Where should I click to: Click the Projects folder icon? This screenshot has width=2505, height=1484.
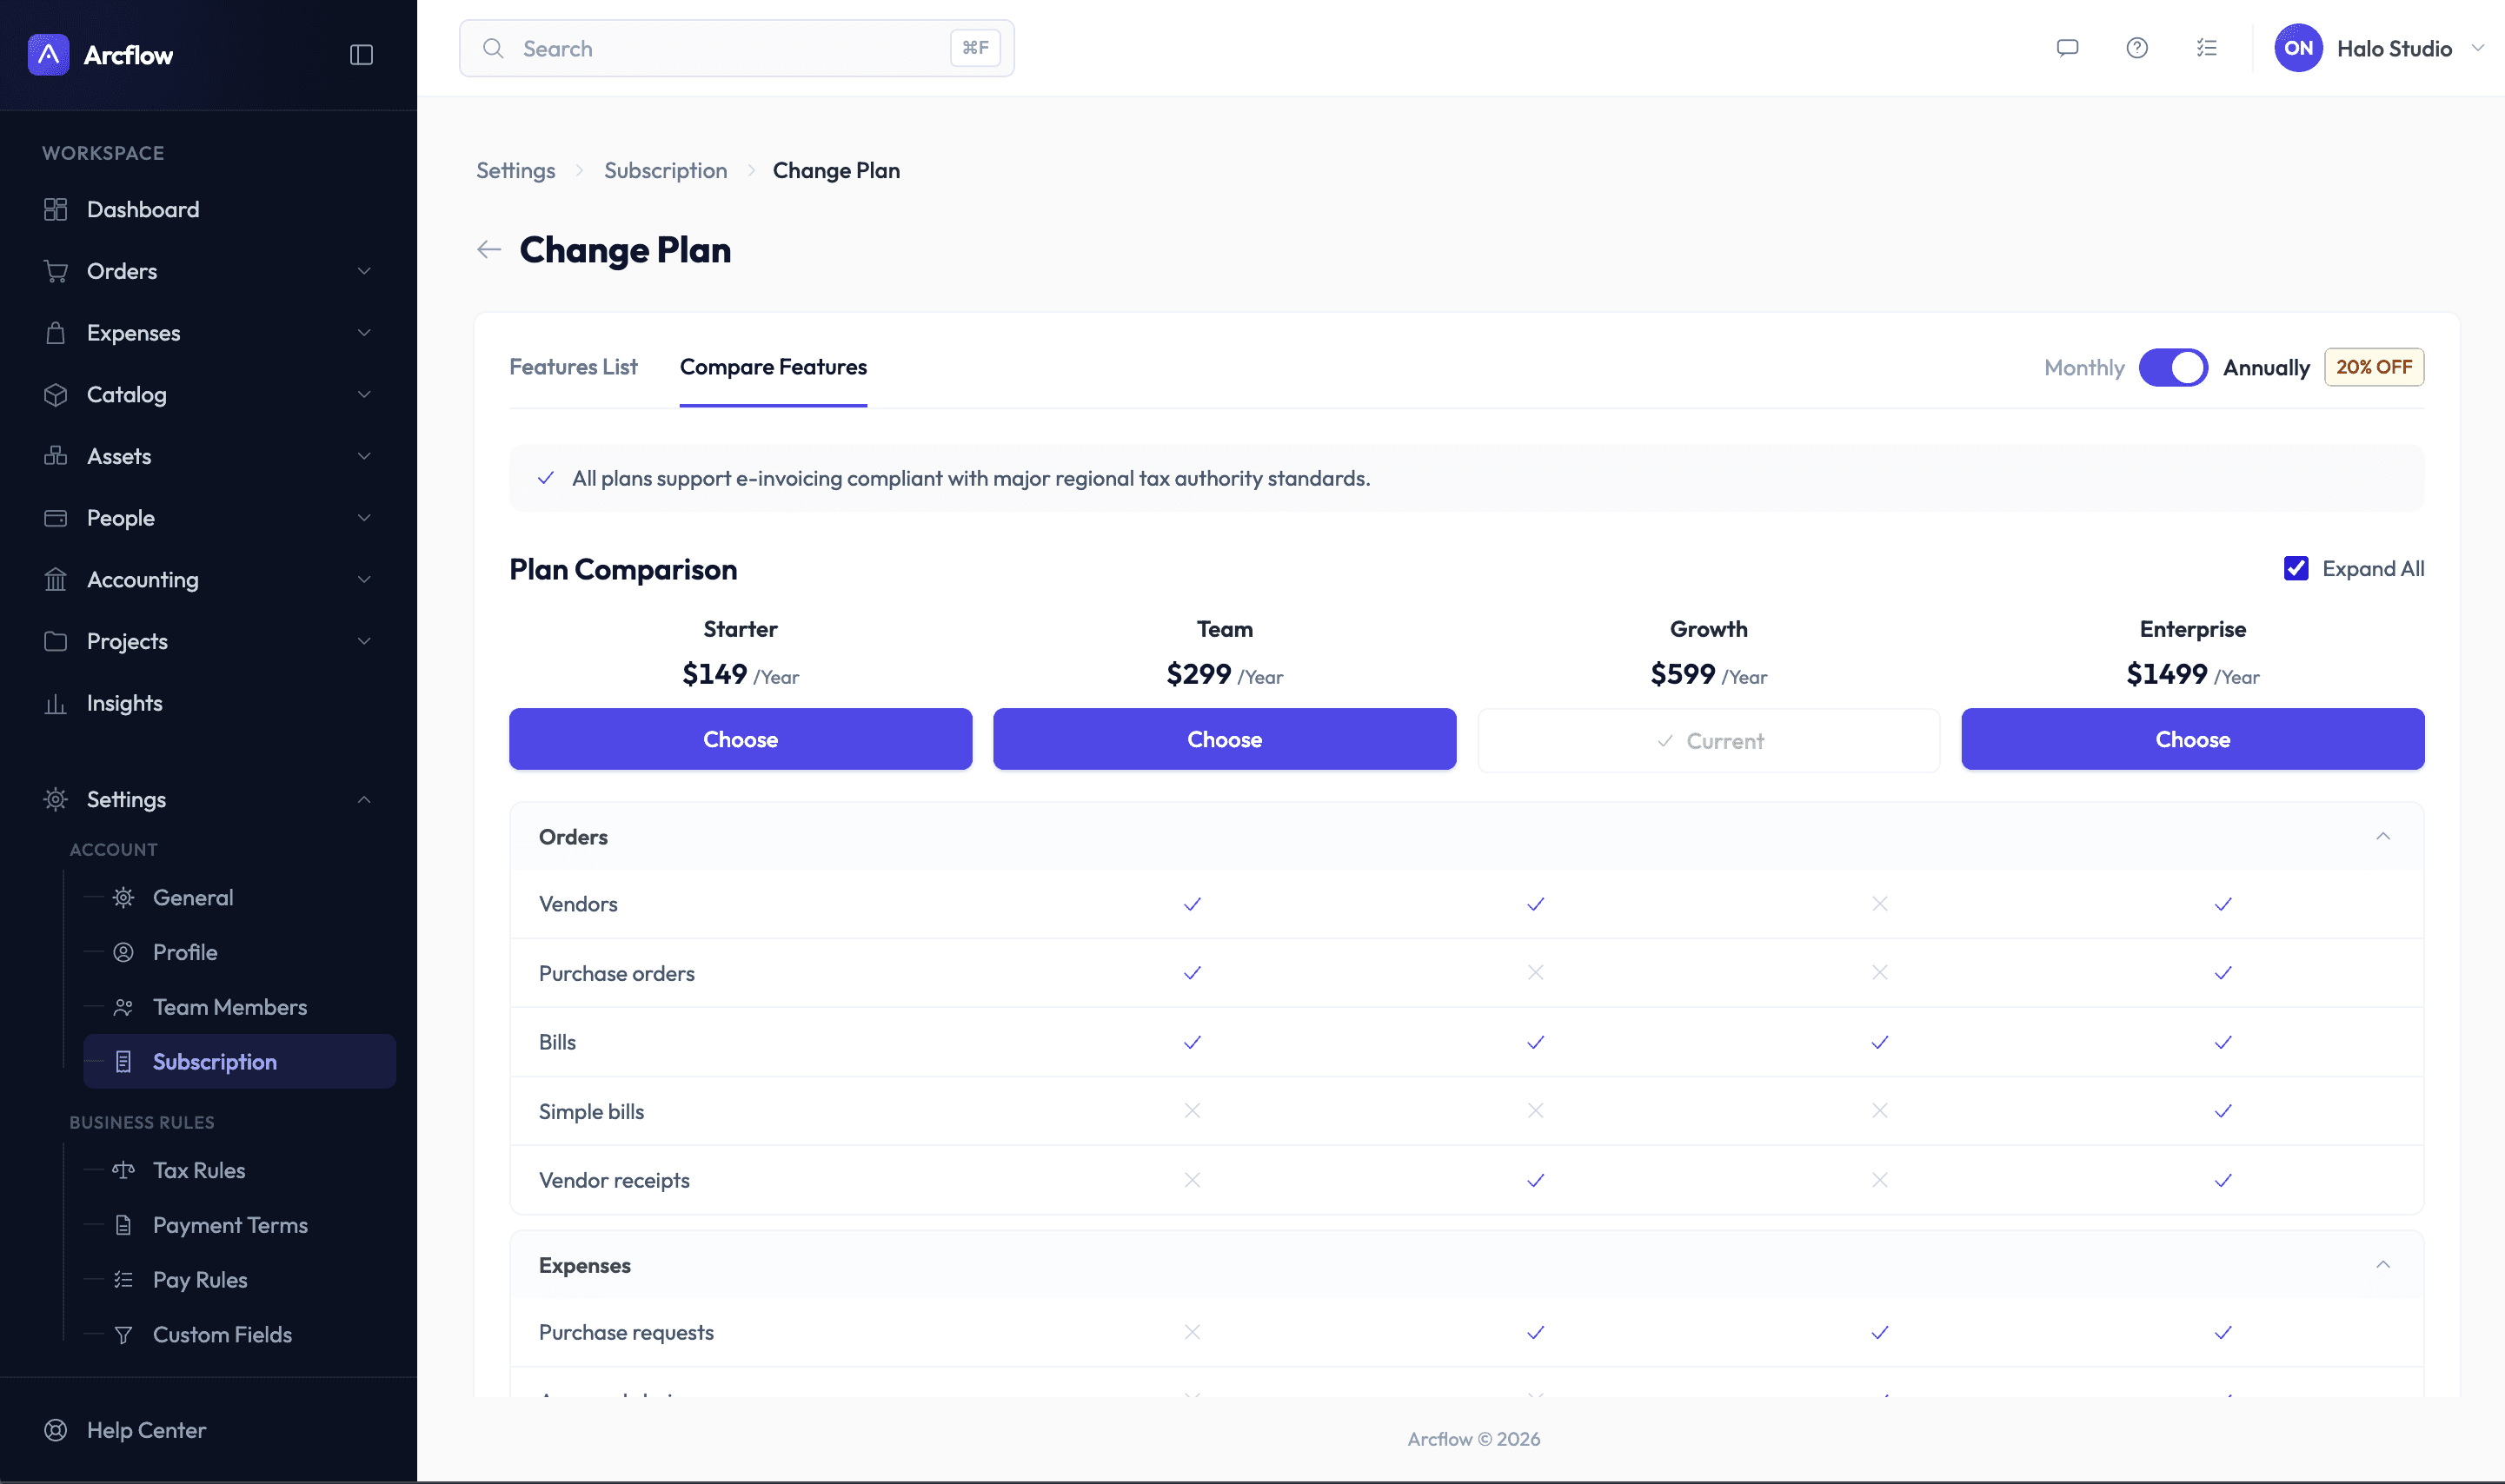coord(56,641)
